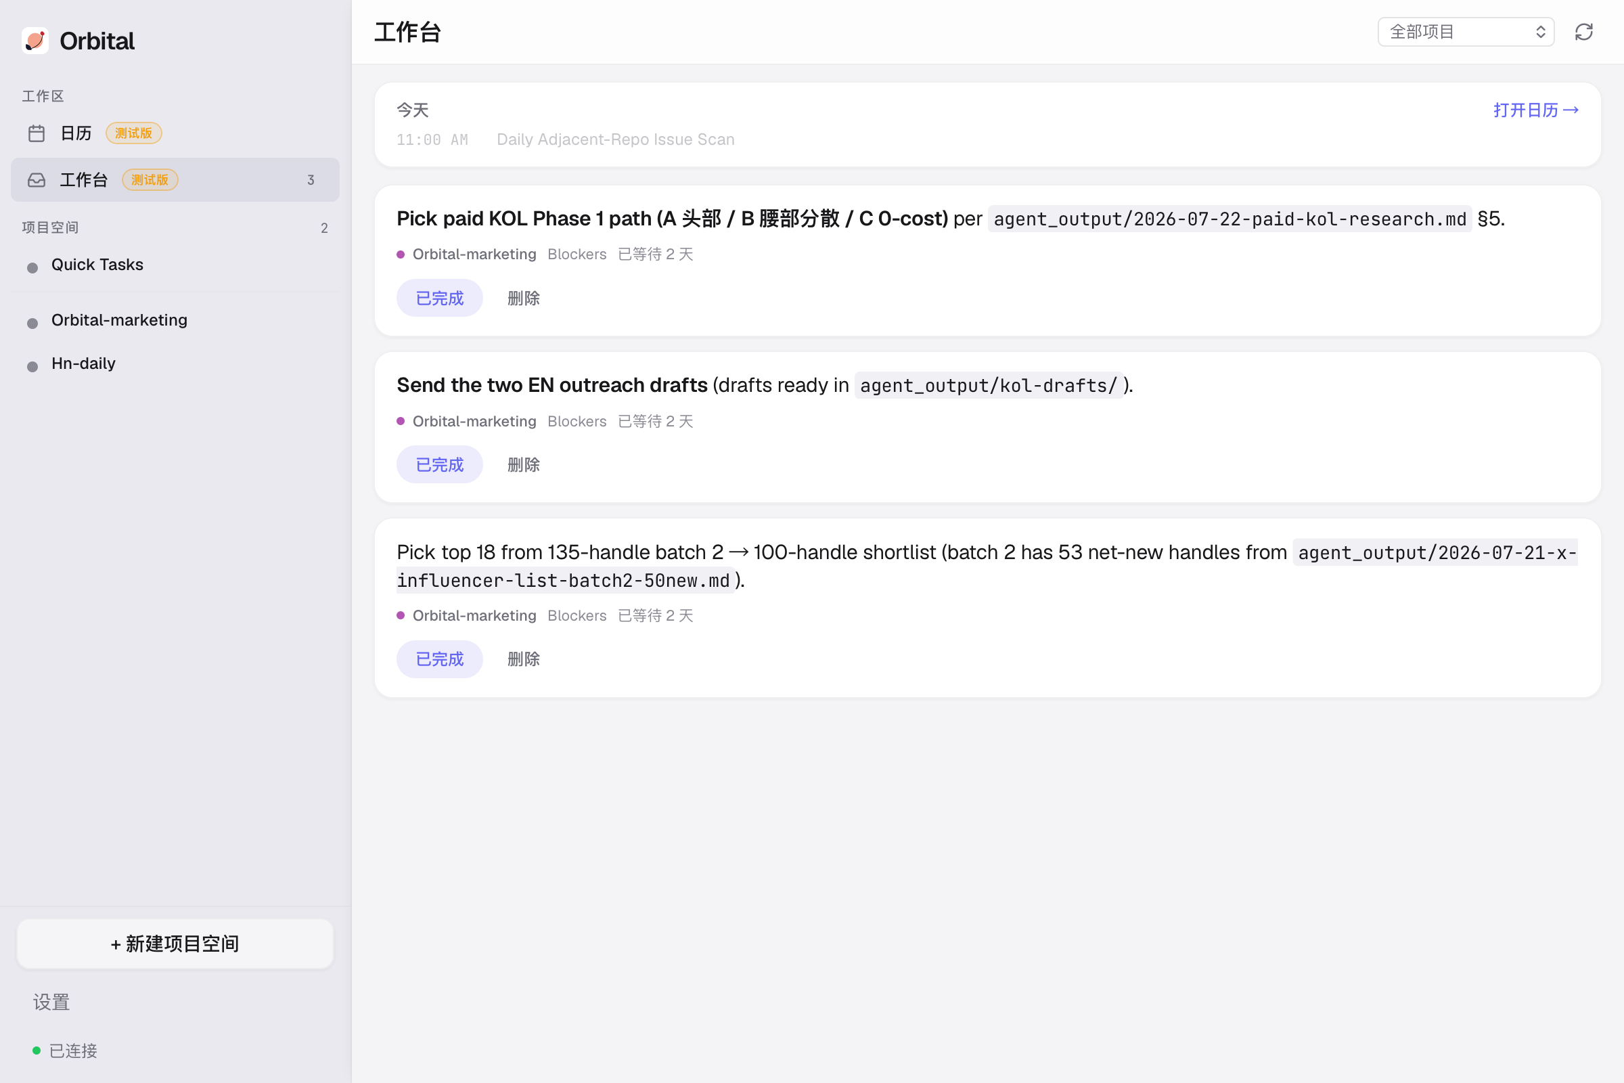Click the Daily Adjacent-Repo Issue Scan event

point(616,139)
